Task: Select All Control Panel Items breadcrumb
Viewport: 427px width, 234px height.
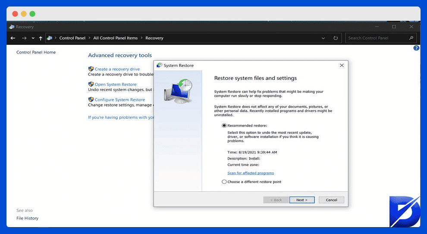Action: [116, 38]
